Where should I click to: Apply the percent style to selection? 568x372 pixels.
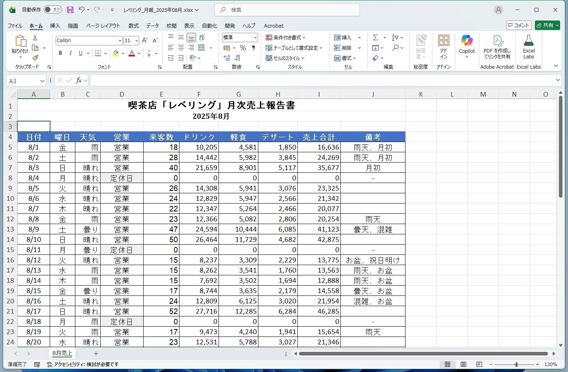243,48
